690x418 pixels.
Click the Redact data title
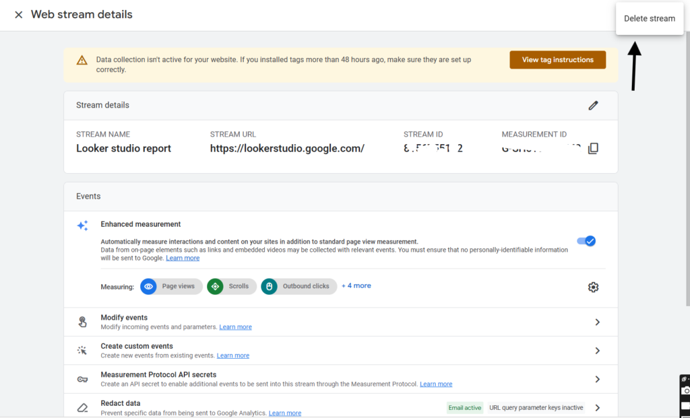point(121,403)
